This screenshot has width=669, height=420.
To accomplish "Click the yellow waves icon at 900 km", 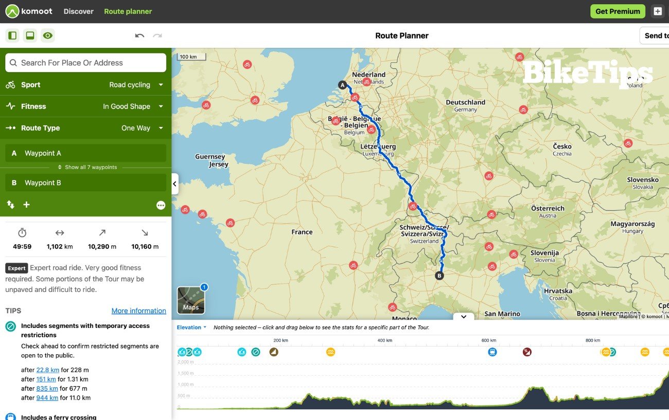I will (x=645, y=352).
